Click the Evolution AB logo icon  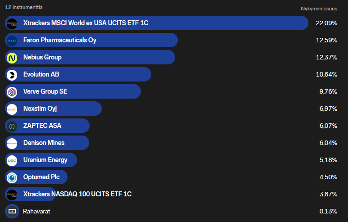click(x=12, y=74)
